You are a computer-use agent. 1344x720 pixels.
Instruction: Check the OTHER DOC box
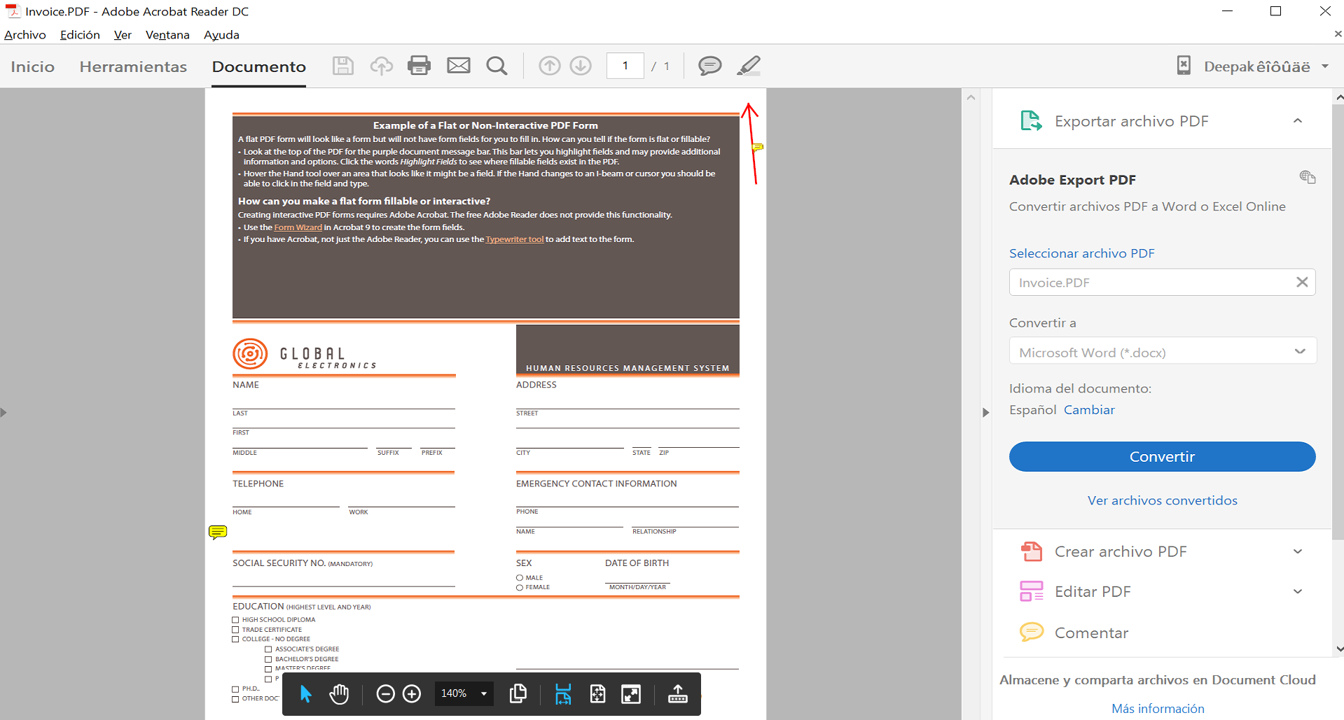(235, 699)
